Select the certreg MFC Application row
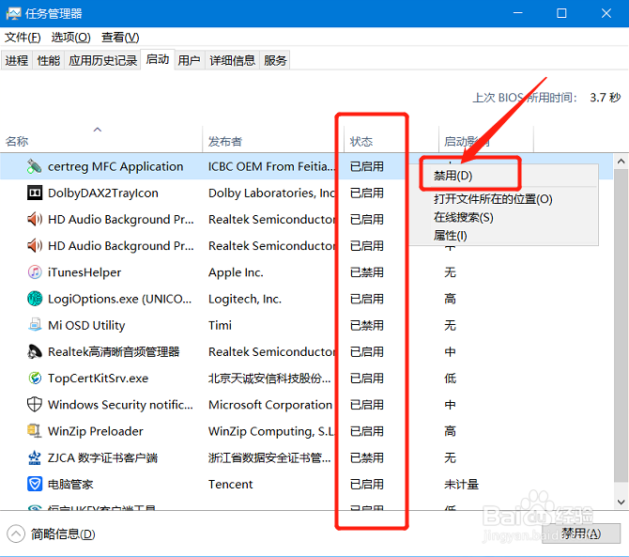Viewport: 629px width, 557px height. click(306, 166)
